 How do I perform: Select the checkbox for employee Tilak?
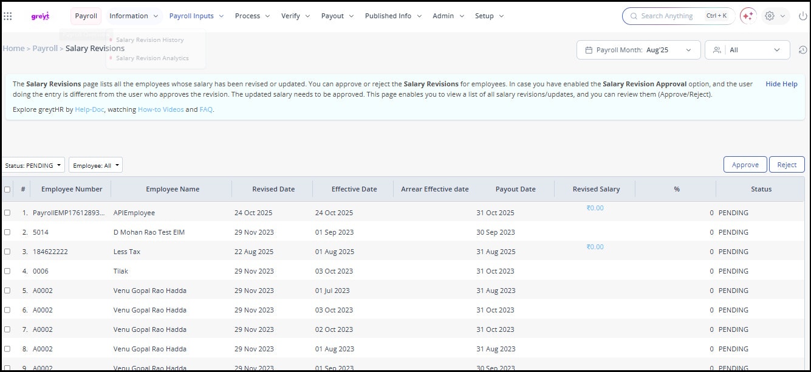pos(7,271)
